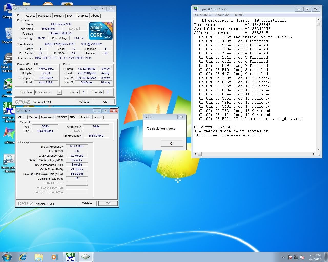
Task: Click scroll down arrow in Super PI
Action: 318,150
